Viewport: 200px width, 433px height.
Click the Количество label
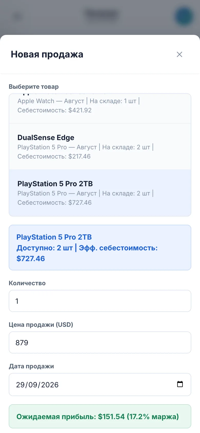point(27,283)
